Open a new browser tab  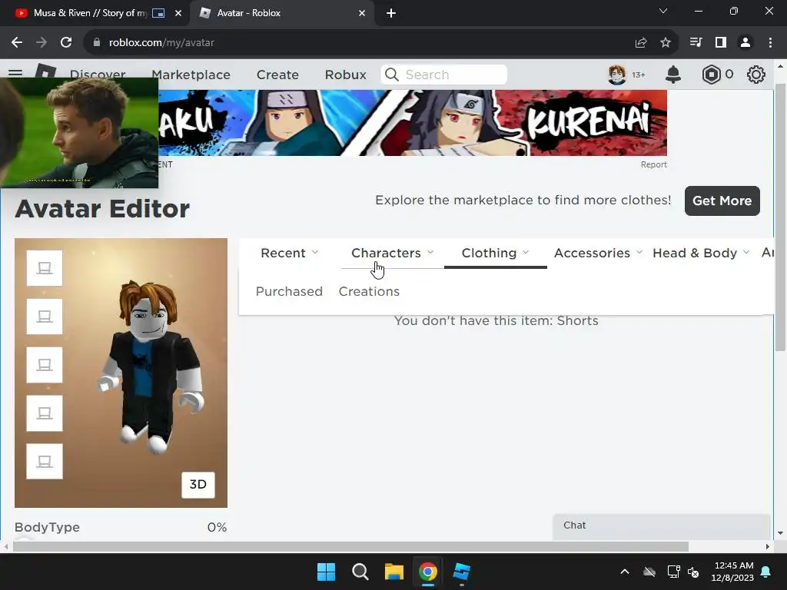[x=391, y=13]
